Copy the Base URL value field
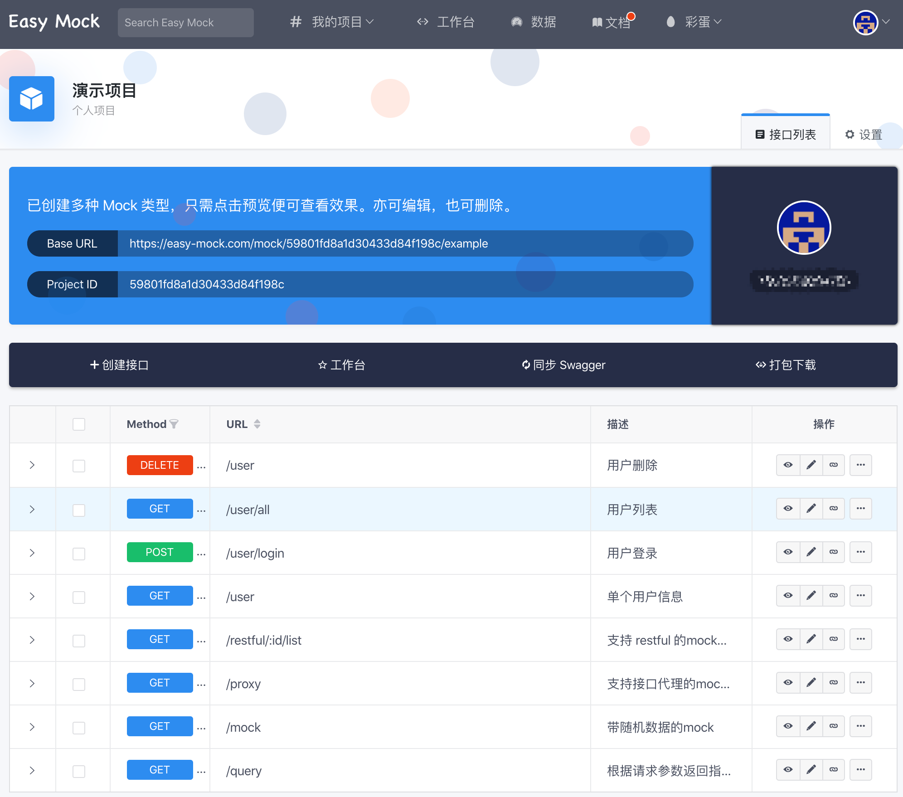Viewport: 903px width, 797px height. point(405,243)
